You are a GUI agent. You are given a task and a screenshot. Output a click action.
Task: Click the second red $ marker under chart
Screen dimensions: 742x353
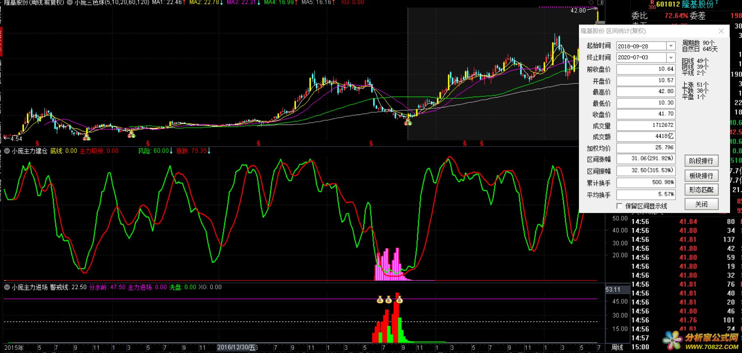click(148, 143)
